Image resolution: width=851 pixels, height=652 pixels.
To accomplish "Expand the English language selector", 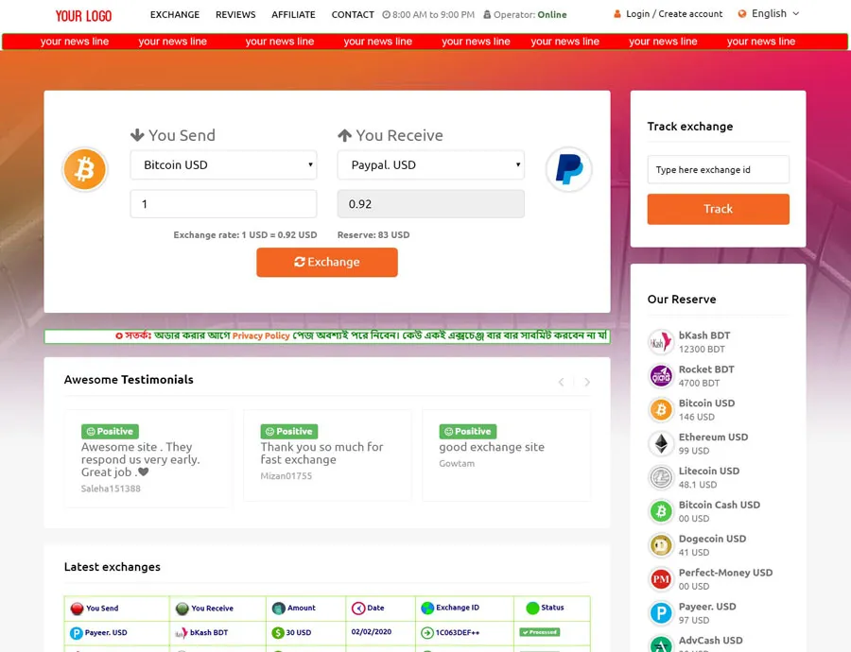I will pyautogui.click(x=769, y=14).
